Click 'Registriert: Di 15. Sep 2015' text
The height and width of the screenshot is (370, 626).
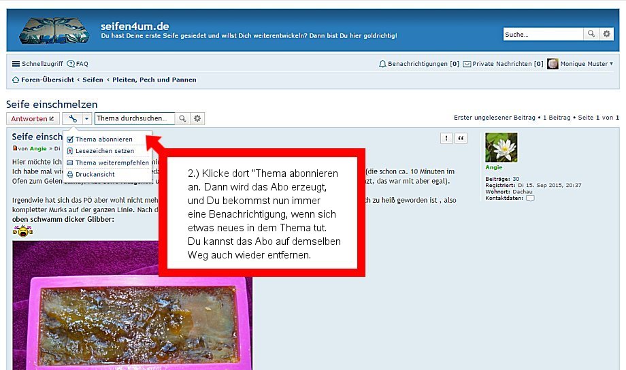[x=533, y=185]
